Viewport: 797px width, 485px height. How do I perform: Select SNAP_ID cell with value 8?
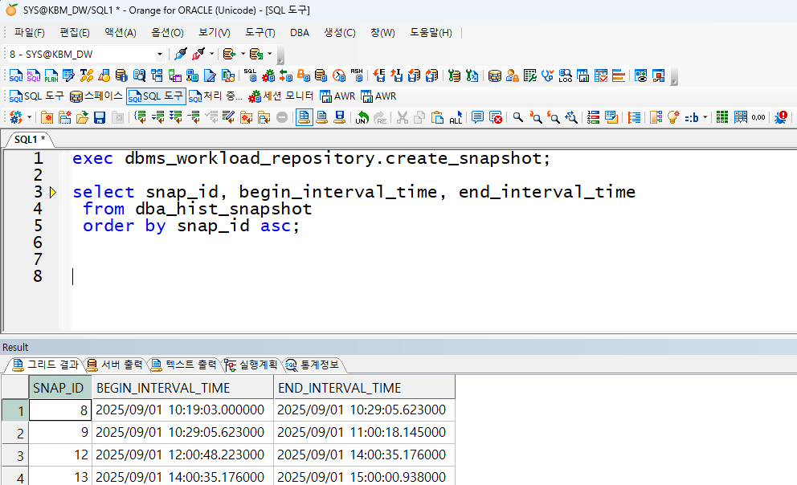coord(60,410)
